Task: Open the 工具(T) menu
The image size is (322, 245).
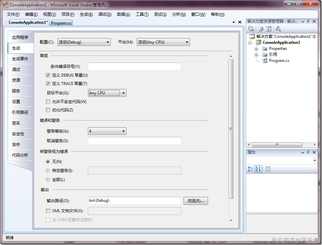Action: coord(142,14)
